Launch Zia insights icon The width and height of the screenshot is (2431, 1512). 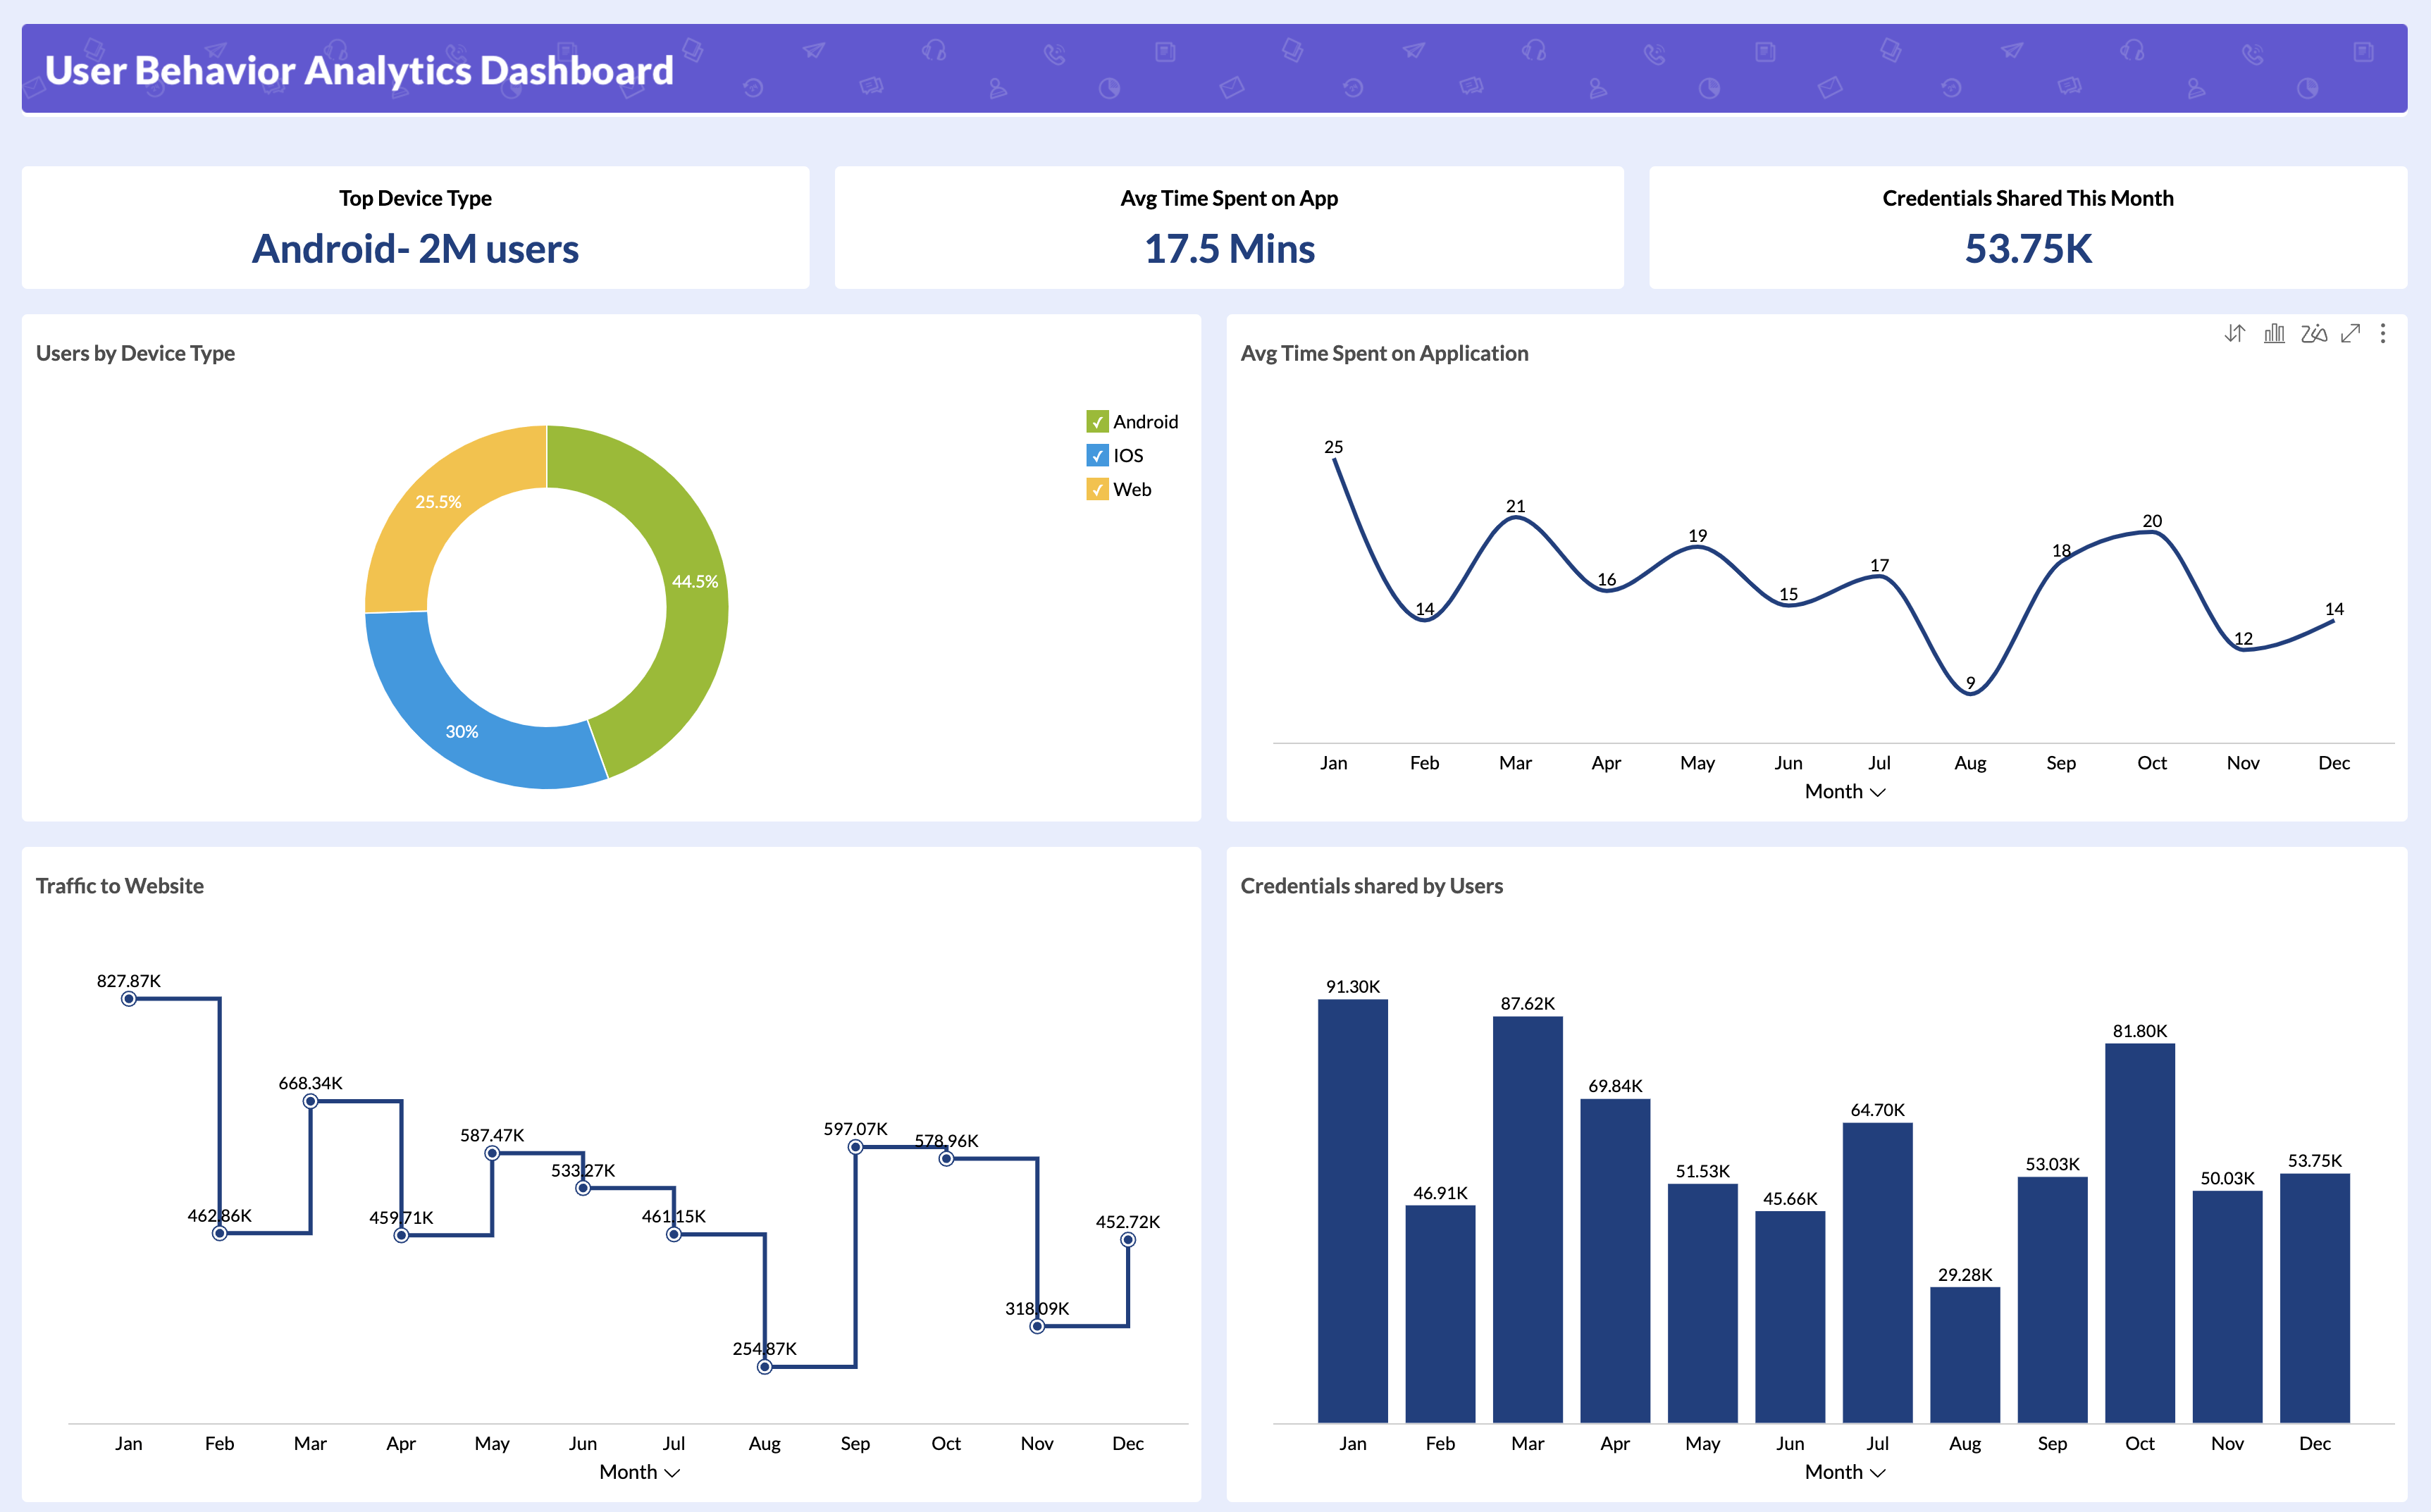coord(2313,333)
